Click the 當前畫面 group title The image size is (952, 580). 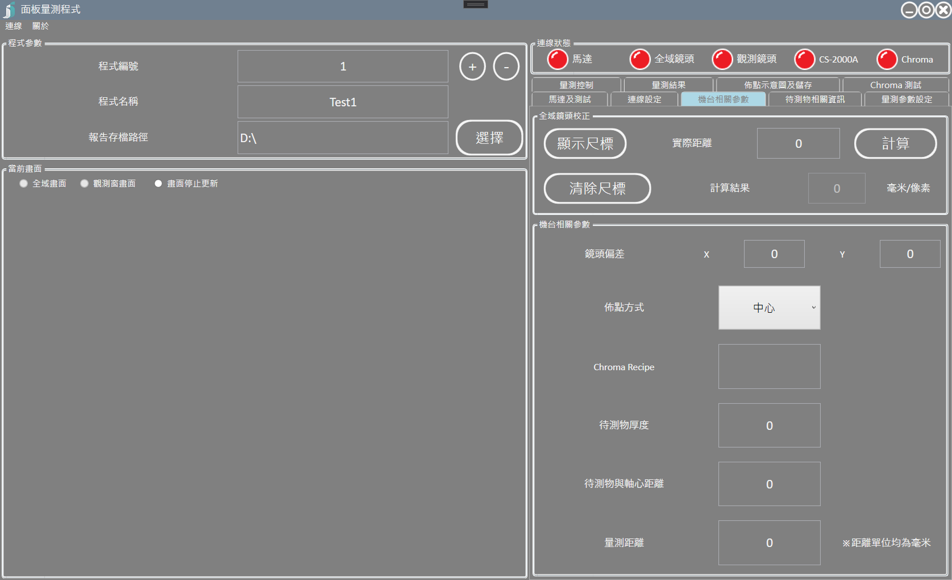pos(25,169)
